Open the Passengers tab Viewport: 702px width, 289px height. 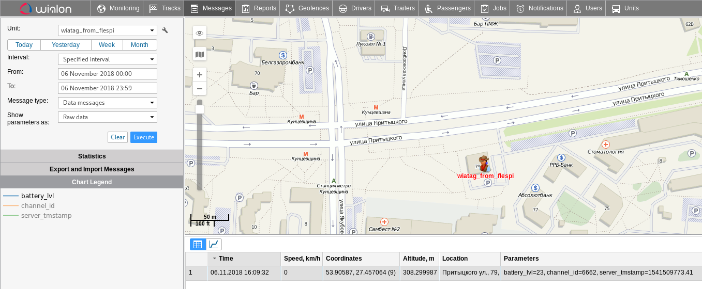447,8
